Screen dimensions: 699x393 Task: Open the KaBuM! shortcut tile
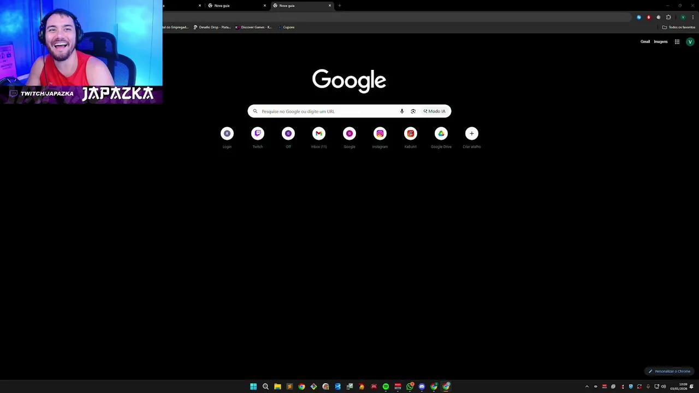pyautogui.click(x=411, y=138)
